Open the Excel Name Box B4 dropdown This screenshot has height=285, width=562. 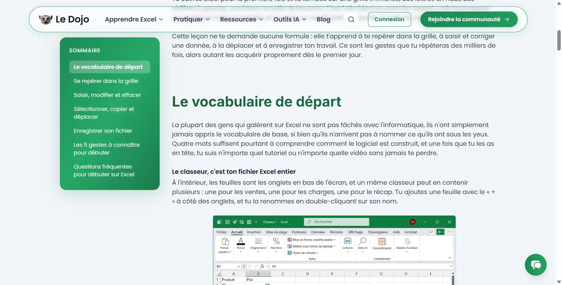[238, 267]
